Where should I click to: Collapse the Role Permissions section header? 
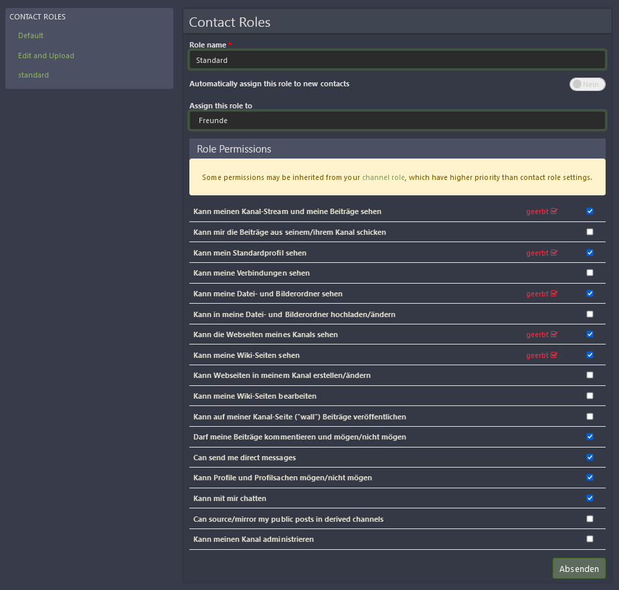(397, 149)
